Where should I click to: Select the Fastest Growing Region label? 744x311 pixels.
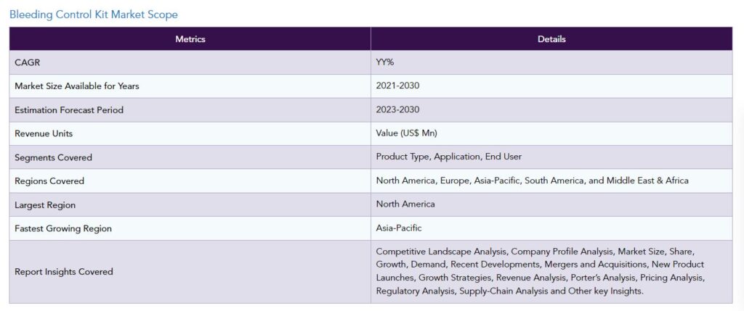(63, 228)
